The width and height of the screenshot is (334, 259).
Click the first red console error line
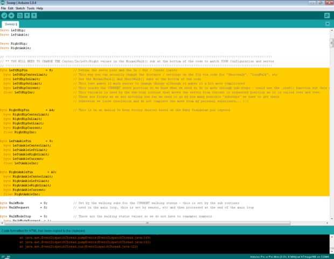tap(85, 238)
